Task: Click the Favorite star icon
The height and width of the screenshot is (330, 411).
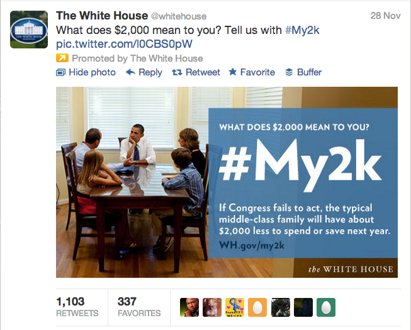Action: [x=232, y=72]
